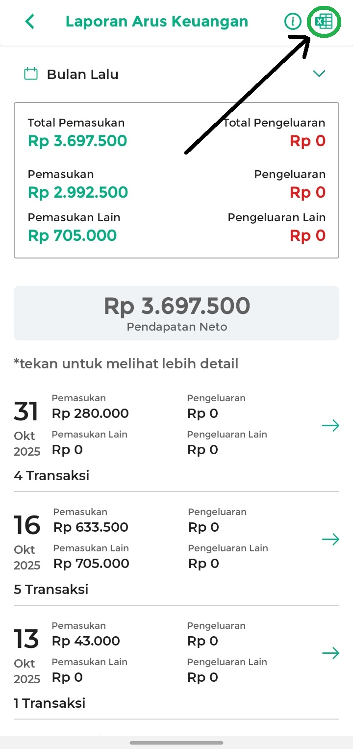The height and width of the screenshot is (749, 353).
Task: Open the info icon in header
Action: click(293, 22)
